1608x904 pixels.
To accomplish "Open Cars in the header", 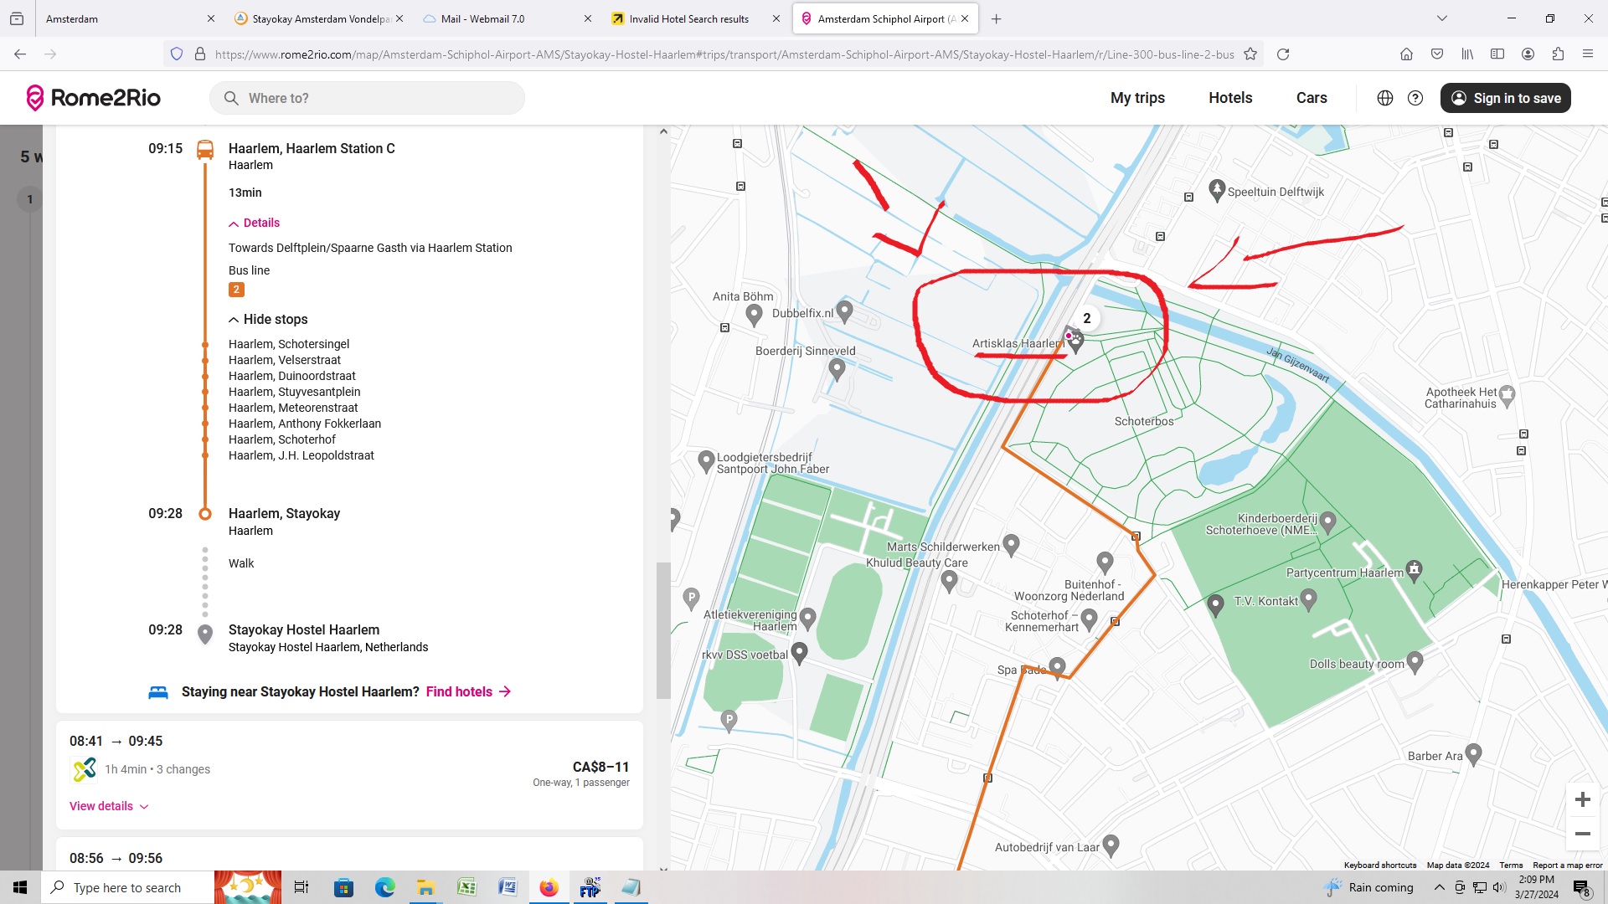I will coord(1312,98).
